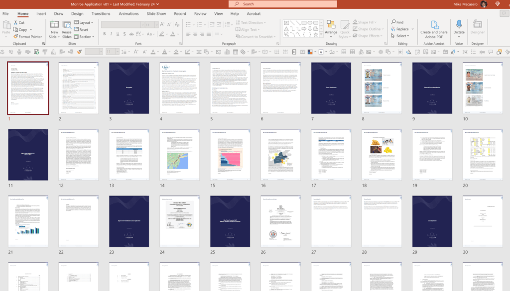Screen dimensions: 510x291
Task: Pick the star shape in shapes gallery
Action: [315, 34]
